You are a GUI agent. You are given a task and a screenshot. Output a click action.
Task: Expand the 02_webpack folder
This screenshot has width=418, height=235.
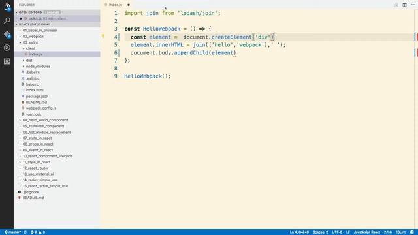click(33, 37)
